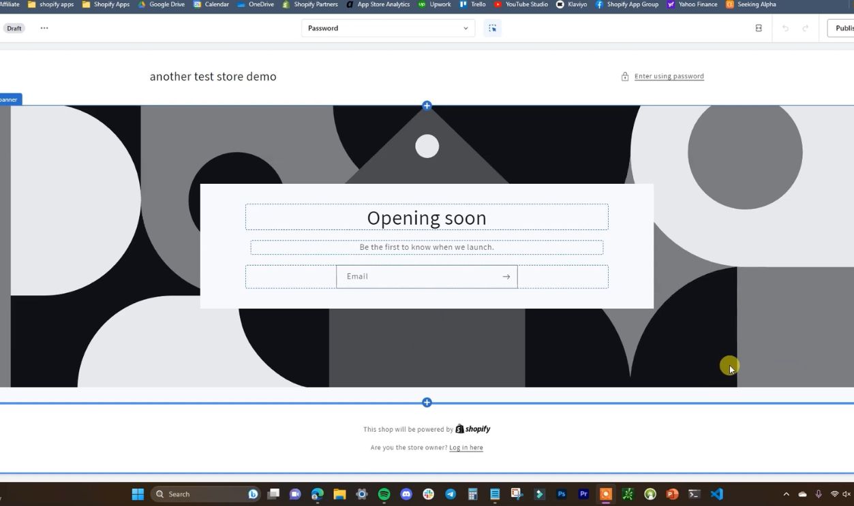Open the preview display options icon

758,28
